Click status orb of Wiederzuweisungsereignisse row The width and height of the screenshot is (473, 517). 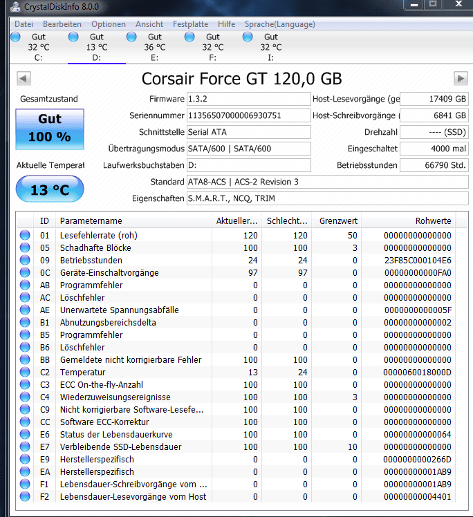pos(25,397)
